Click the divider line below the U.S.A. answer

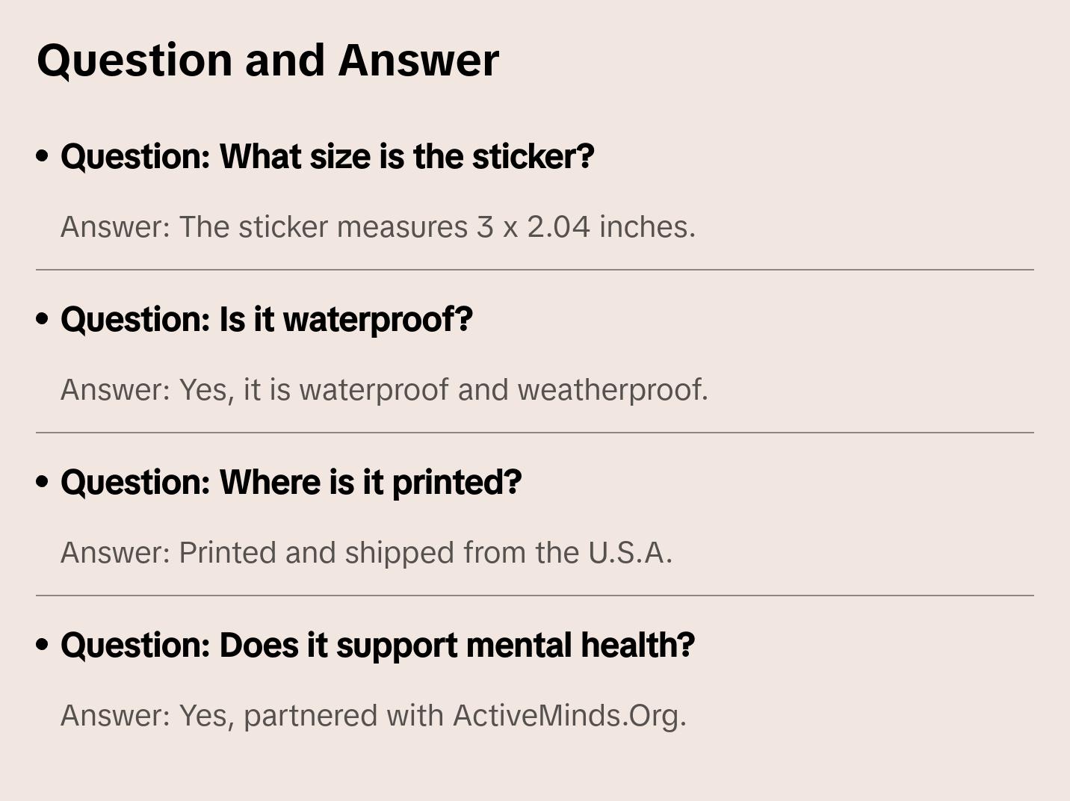535,596
